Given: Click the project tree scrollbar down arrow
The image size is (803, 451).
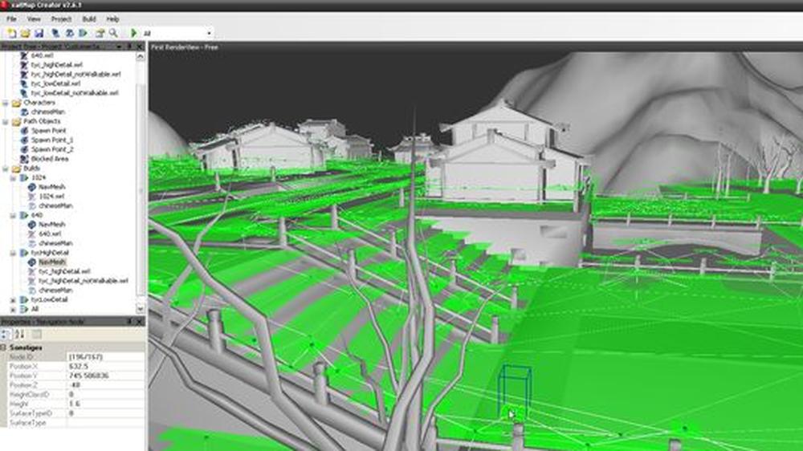Looking at the screenshot, I should [x=141, y=309].
